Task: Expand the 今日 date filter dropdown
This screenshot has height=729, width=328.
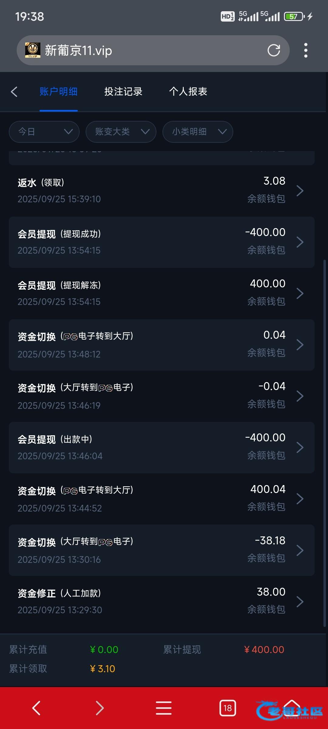Action: (44, 132)
